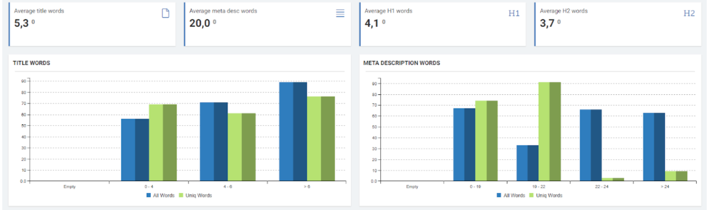This screenshot has height=210, width=709.
Task: Click the H1 icon in Average H1 card
Action: [x=514, y=14]
